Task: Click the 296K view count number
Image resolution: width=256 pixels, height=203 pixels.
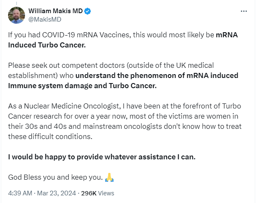Action: (x=89, y=193)
